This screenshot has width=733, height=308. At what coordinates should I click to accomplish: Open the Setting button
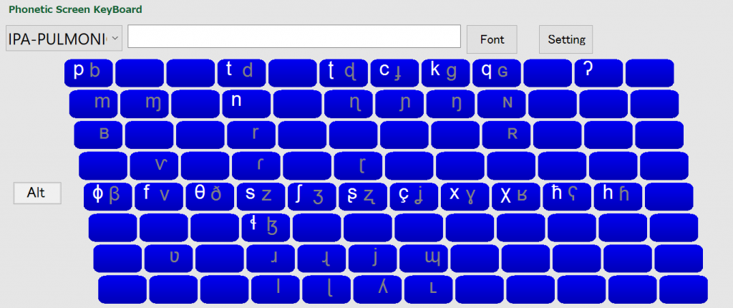coord(566,39)
